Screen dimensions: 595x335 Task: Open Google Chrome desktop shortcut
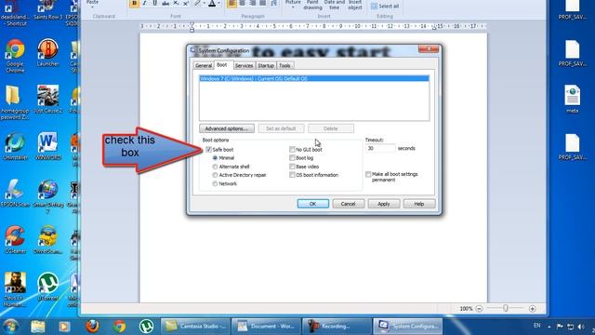[x=15, y=56]
